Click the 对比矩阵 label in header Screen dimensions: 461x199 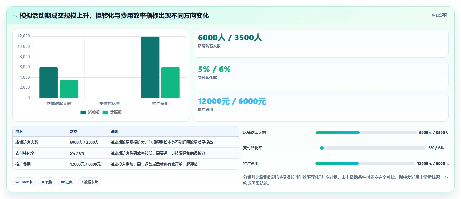pos(440,15)
